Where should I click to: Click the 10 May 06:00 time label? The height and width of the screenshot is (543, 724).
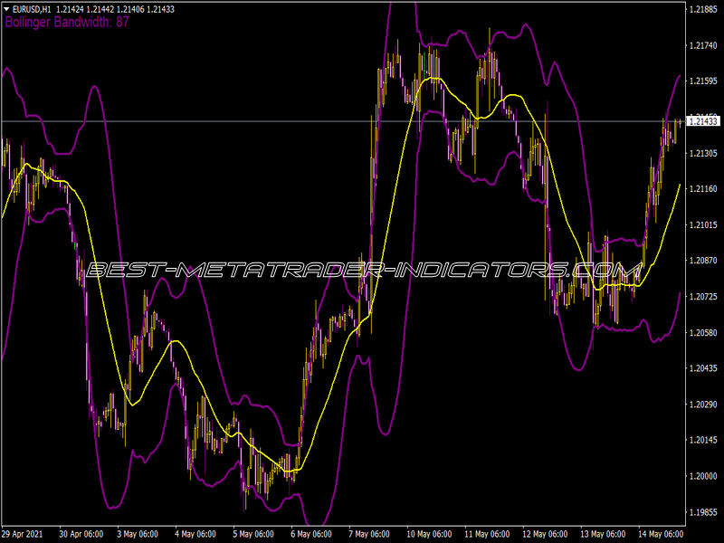tap(429, 534)
